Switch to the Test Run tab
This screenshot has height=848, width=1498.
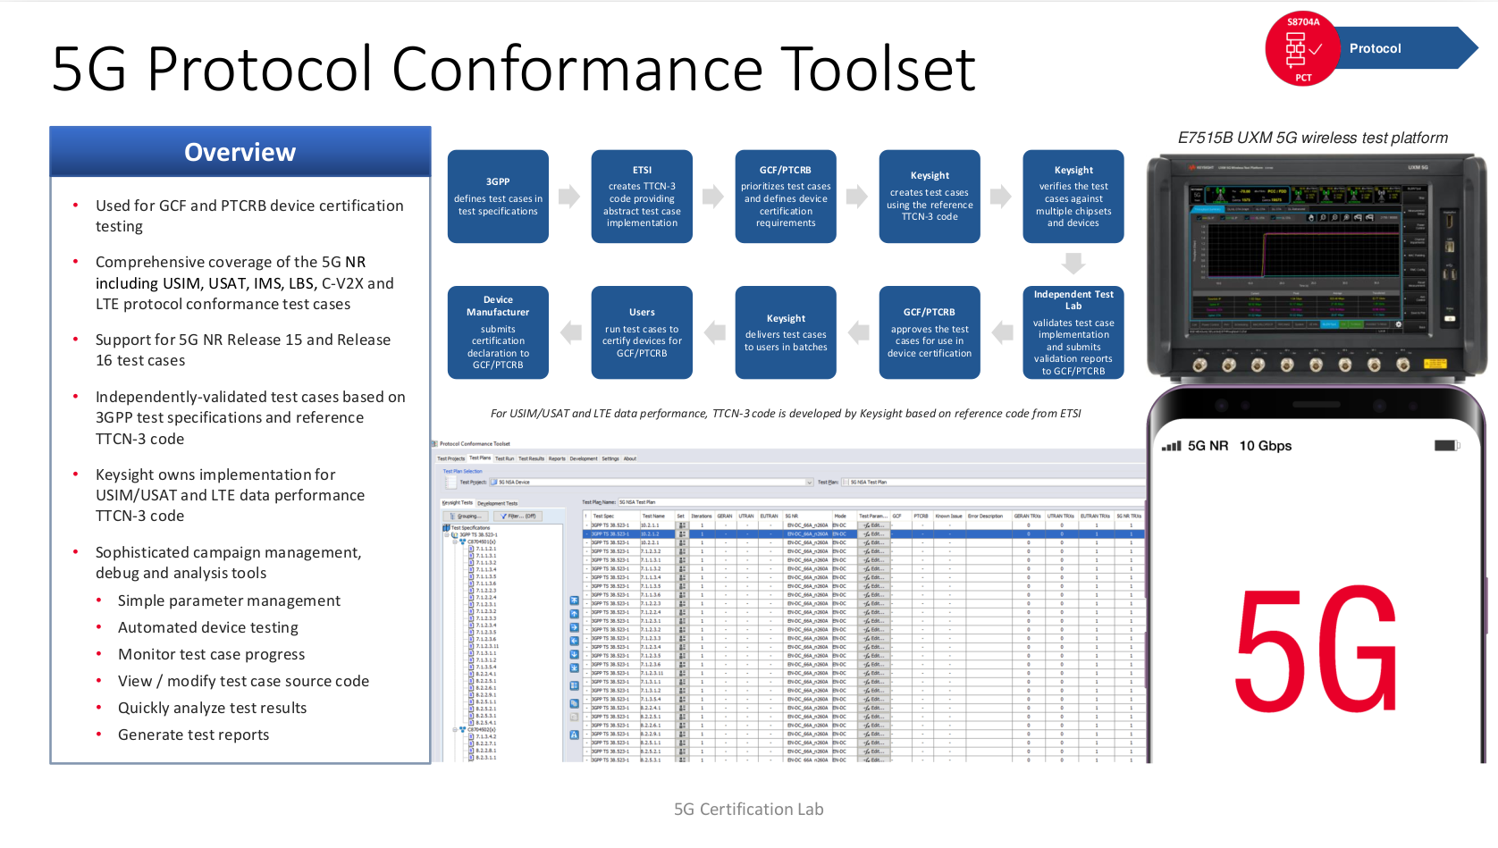pos(506,458)
